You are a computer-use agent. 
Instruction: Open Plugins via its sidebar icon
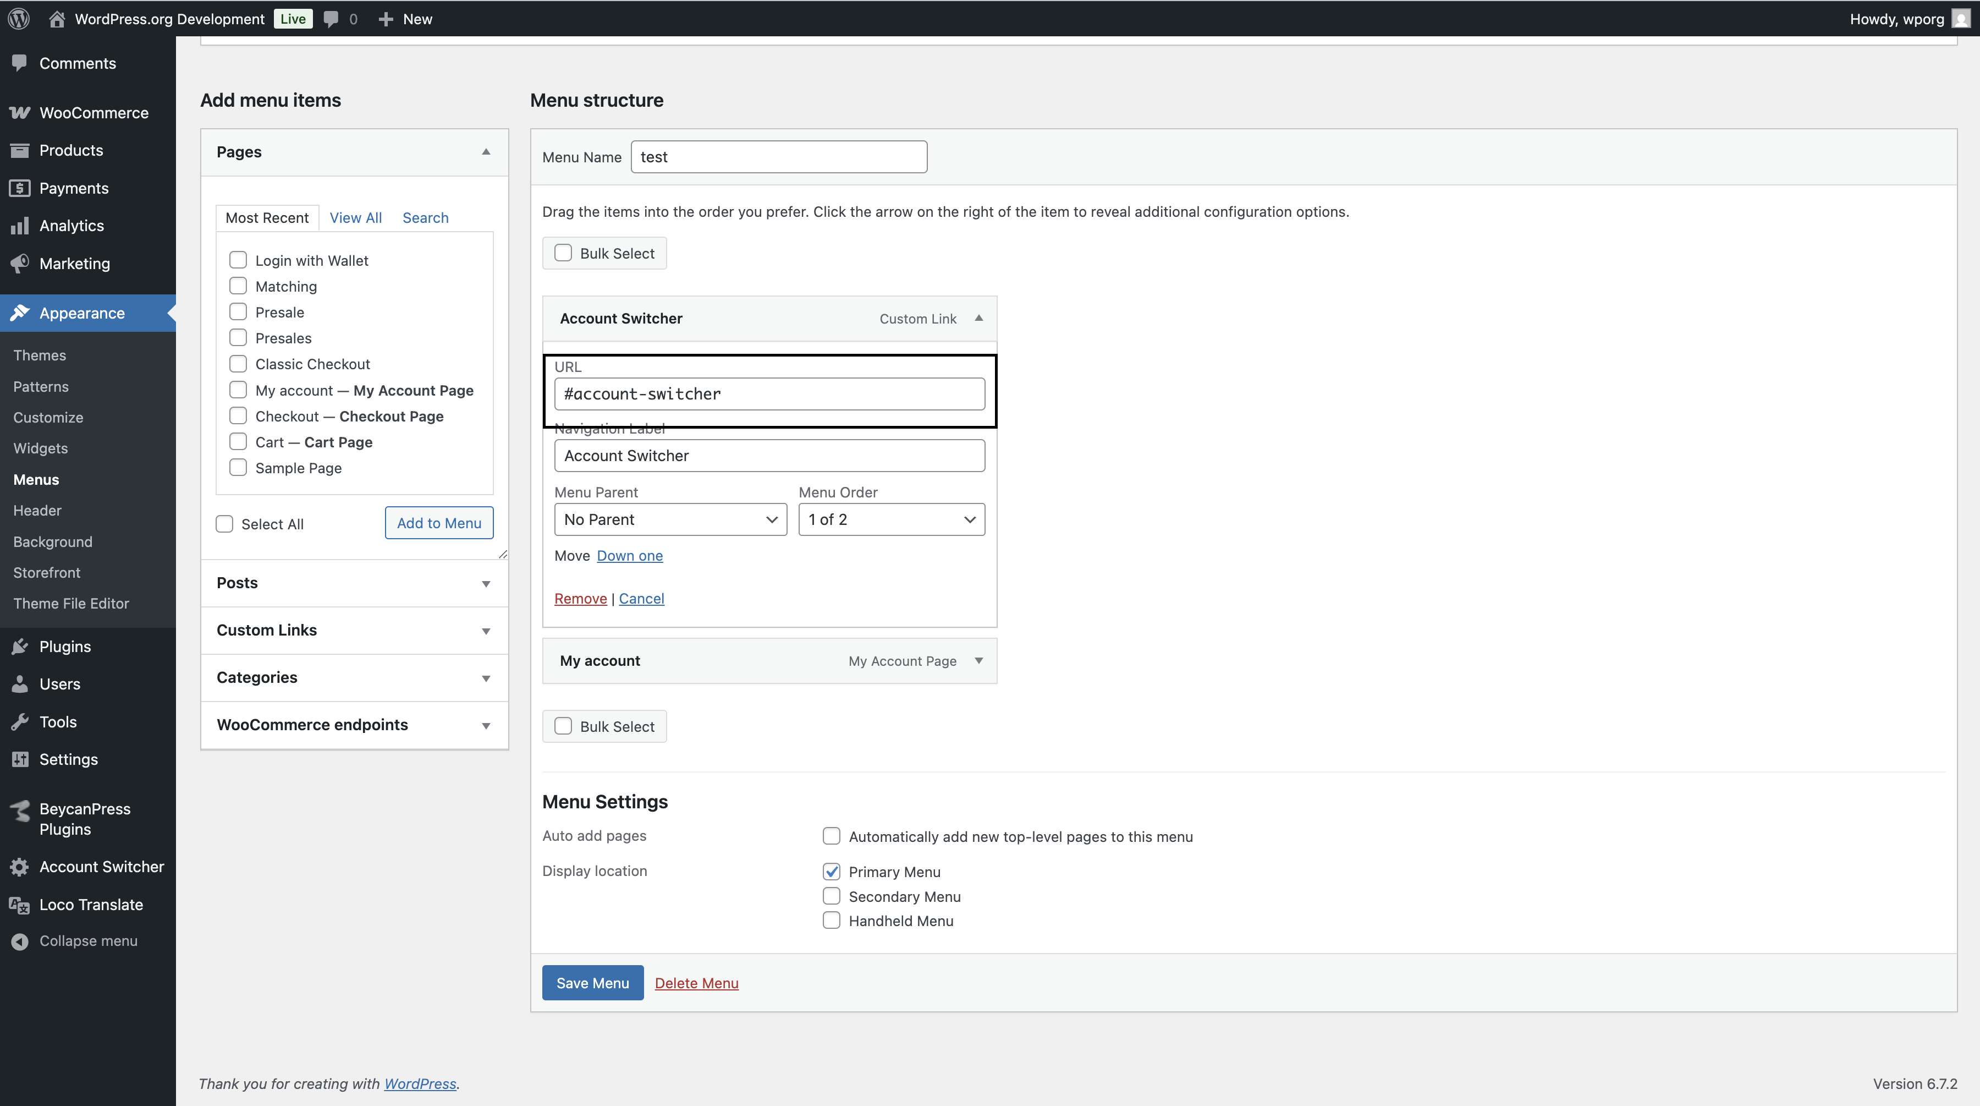(19, 646)
